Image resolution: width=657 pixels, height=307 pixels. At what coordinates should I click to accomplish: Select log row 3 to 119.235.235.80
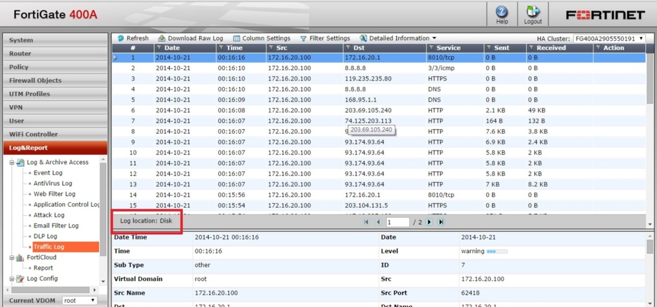(379, 78)
